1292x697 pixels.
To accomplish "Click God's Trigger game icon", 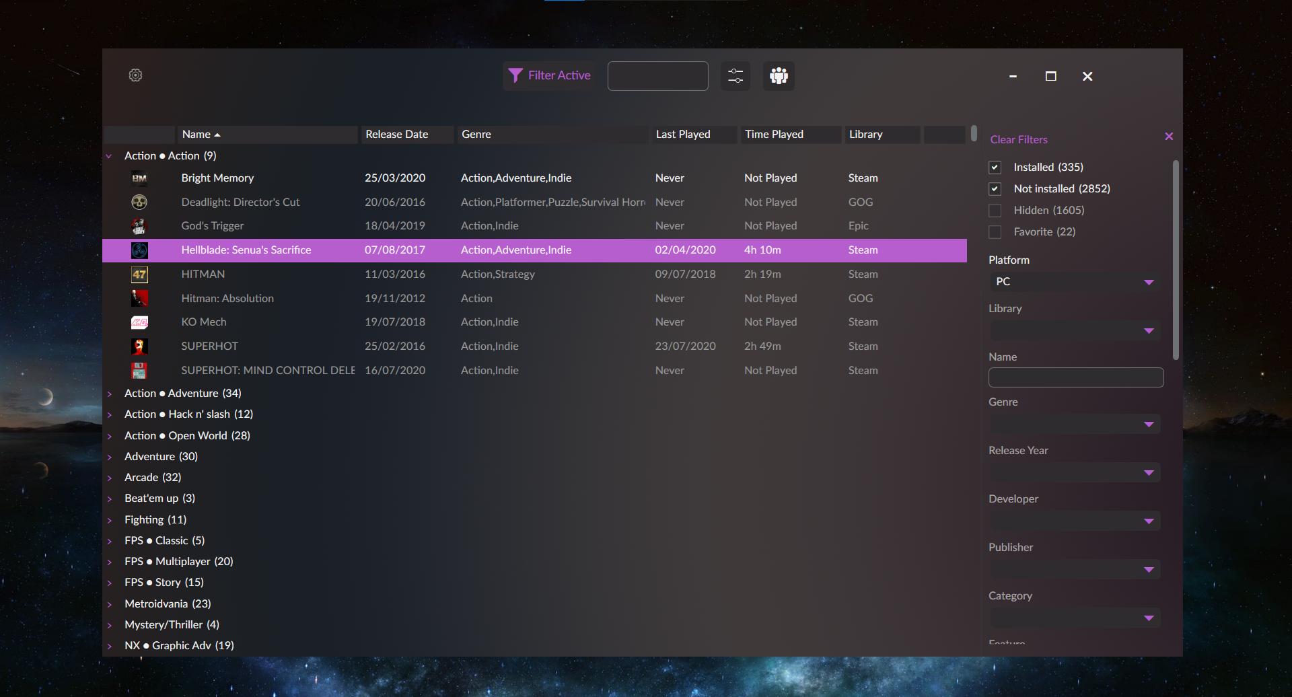I will [x=139, y=226].
